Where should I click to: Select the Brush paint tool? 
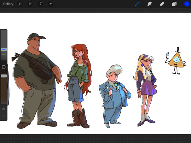[137, 4]
